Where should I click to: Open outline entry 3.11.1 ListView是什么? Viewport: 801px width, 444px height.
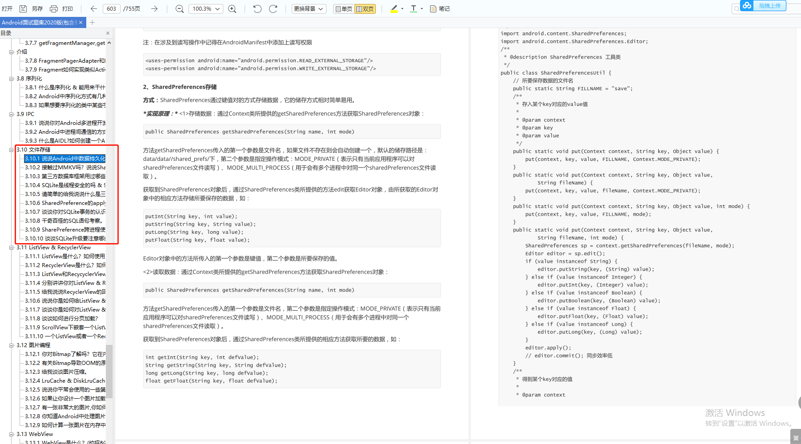tap(65, 256)
